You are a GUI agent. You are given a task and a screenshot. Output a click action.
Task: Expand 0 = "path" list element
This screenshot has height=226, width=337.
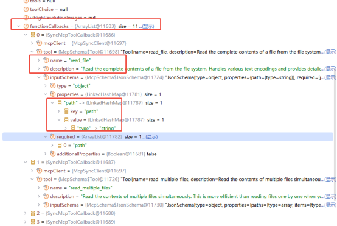tap(52, 145)
